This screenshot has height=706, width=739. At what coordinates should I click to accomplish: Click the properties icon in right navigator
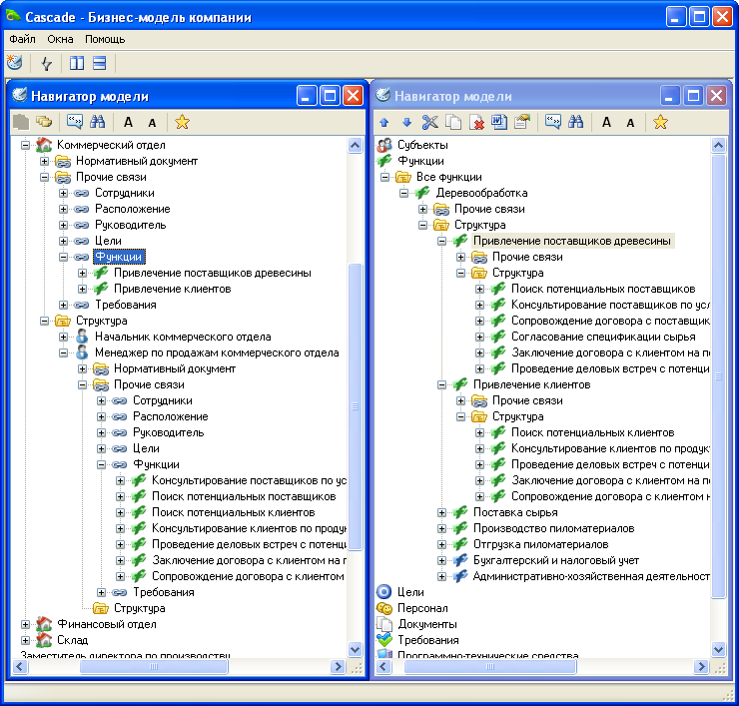click(522, 123)
